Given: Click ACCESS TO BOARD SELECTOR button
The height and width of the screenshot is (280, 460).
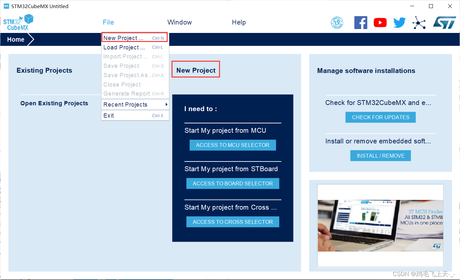Looking at the screenshot, I should [233, 183].
